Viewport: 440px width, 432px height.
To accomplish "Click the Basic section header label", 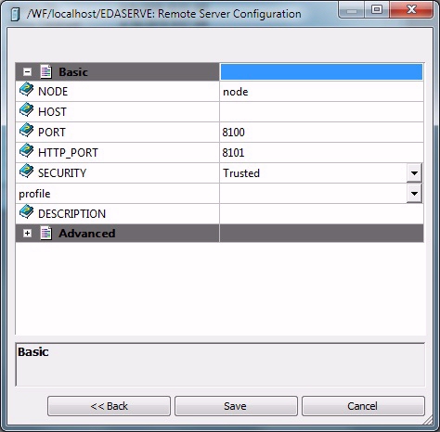I will click(73, 72).
